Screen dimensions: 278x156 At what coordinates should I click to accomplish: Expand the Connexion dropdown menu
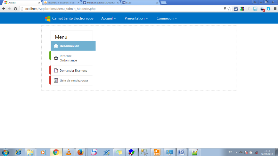click(x=166, y=18)
